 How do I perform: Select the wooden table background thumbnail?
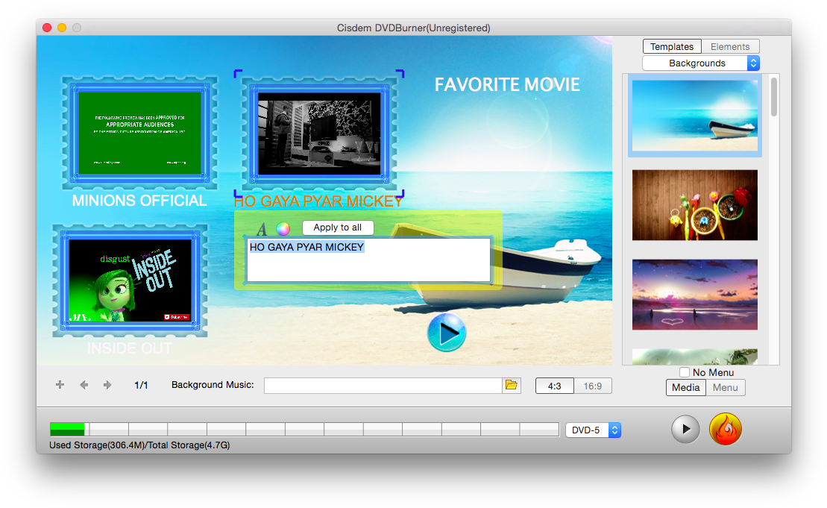tap(694, 204)
